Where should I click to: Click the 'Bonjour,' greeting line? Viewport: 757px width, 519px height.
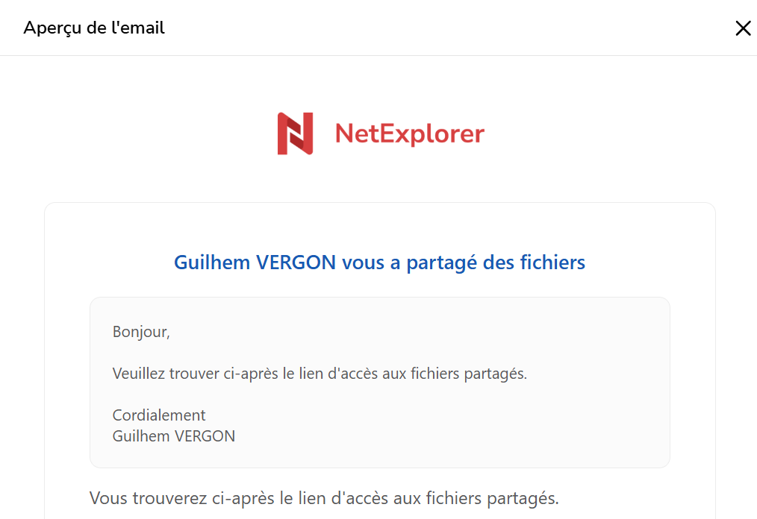[141, 332]
